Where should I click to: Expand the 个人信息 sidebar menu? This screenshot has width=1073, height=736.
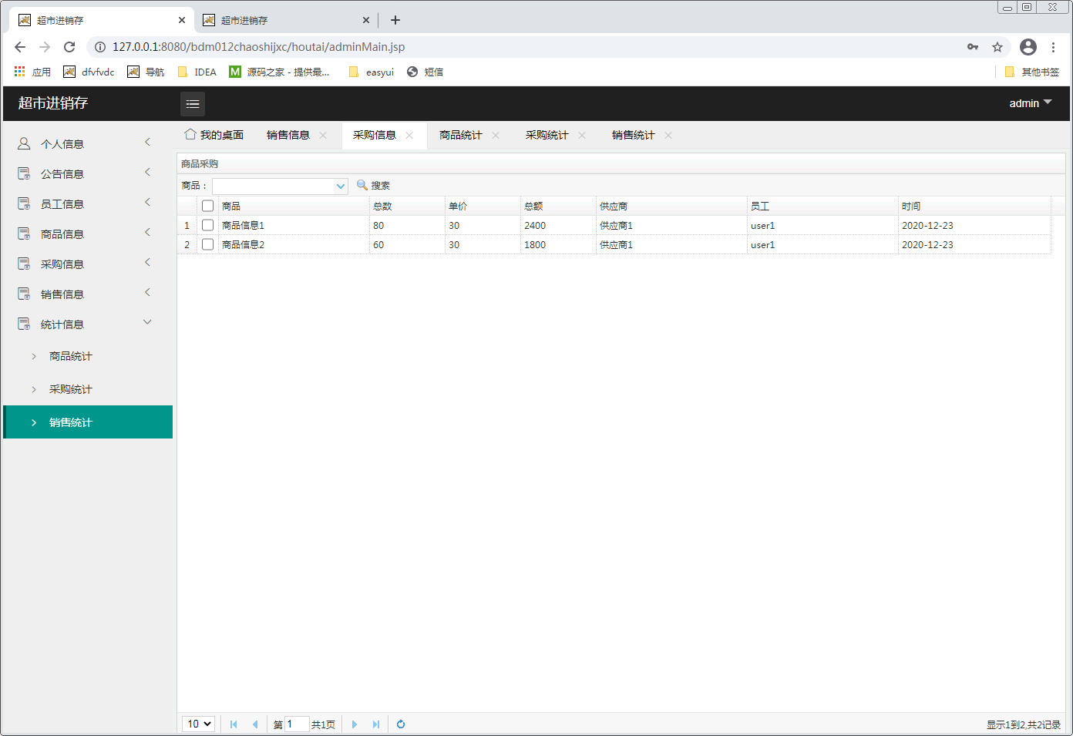(x=88, y=143)
